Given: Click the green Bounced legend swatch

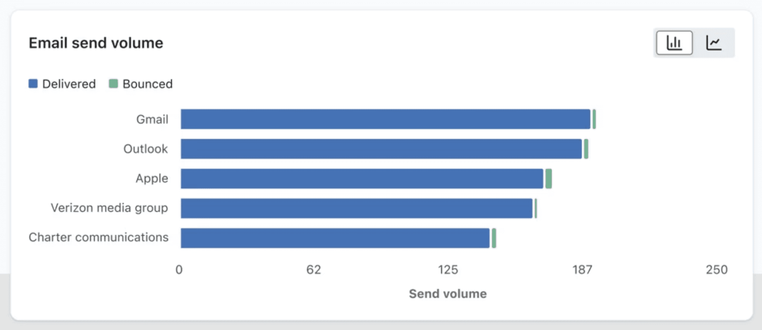Looking at the screenshot, I should [x=113, y=84].
